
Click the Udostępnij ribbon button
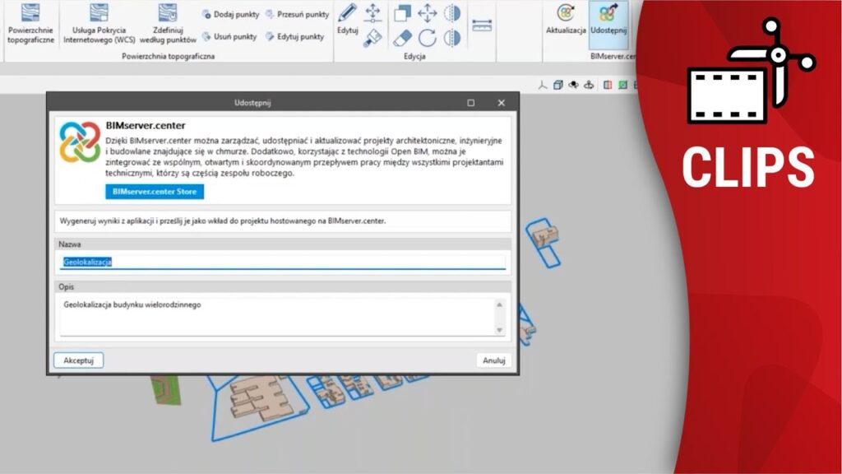pyautogui.click(x=608, y=21)
